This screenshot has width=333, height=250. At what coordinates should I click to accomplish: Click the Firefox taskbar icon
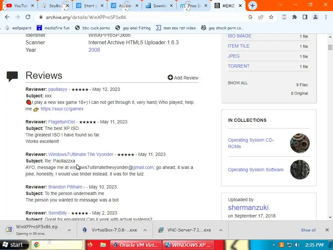click(x=90, y=245)
